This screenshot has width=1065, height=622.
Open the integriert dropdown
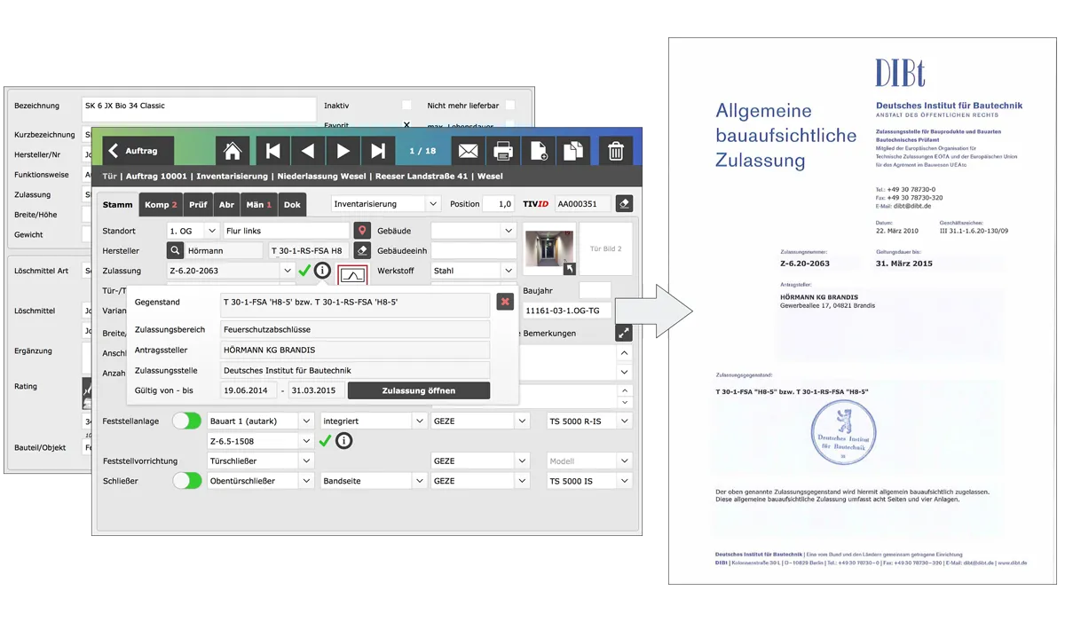(374, 421)
